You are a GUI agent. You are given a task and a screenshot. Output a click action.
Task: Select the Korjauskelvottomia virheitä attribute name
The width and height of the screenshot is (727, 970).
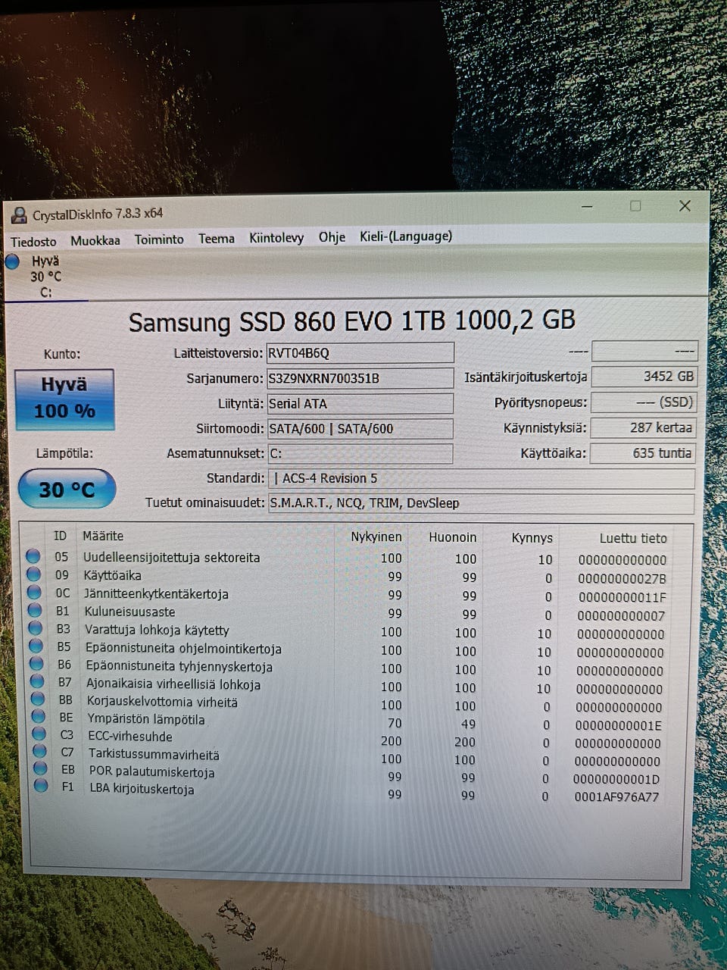coord(162,702)
